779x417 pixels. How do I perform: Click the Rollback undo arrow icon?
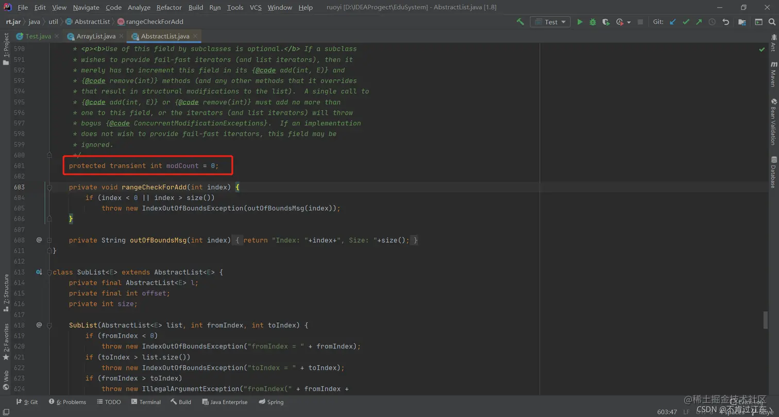click(725, 22)
